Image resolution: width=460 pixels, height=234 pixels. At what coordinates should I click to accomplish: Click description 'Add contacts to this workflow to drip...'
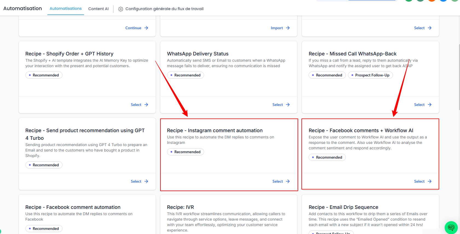(x=368, y=219)
